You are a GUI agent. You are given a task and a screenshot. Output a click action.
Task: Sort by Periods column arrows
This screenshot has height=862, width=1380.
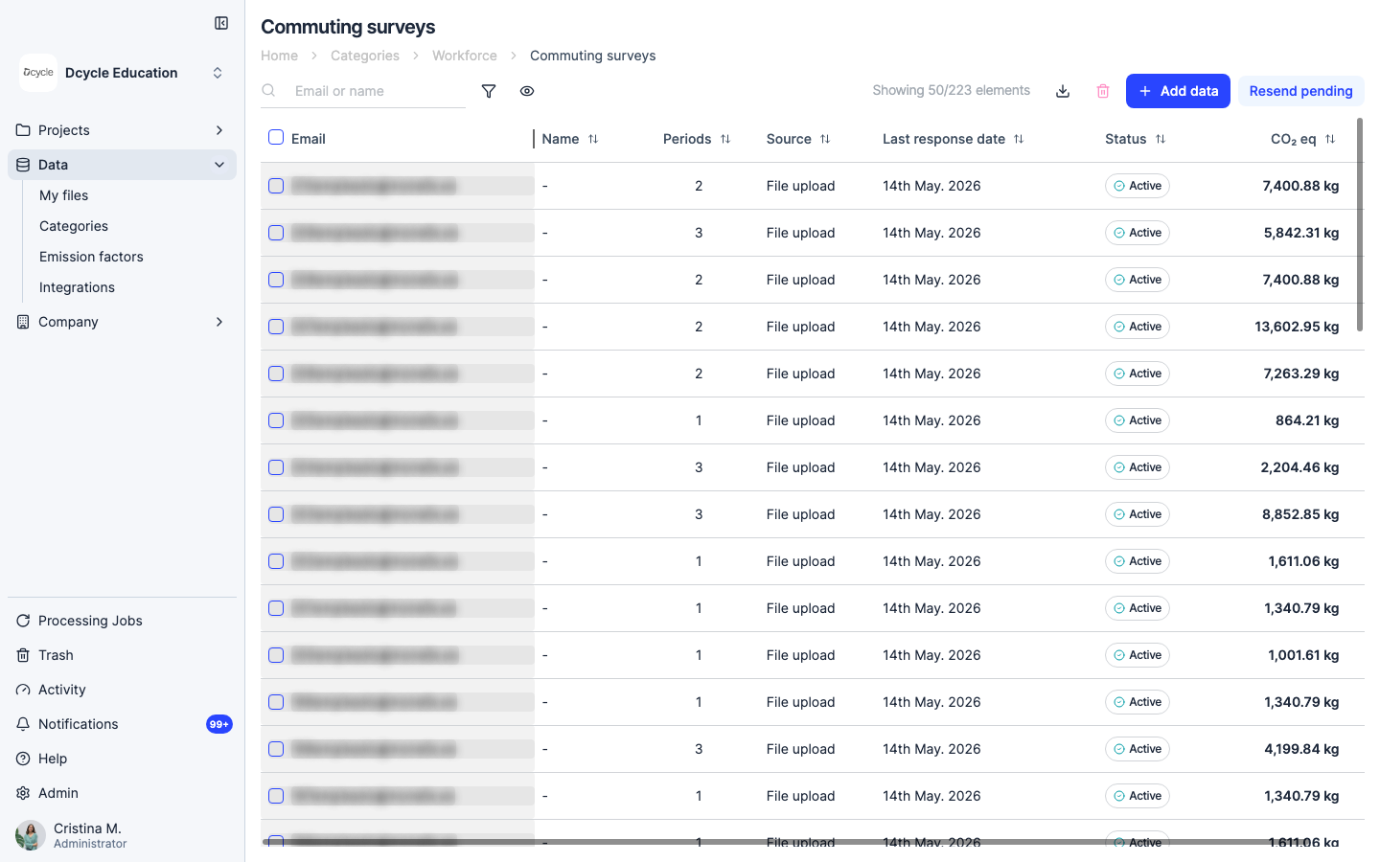coord(725,139)
